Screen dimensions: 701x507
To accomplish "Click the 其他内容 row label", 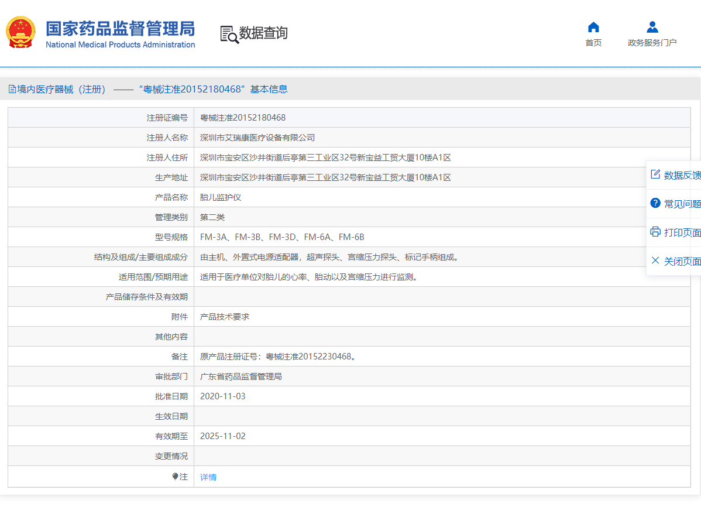I will [171, 337].
